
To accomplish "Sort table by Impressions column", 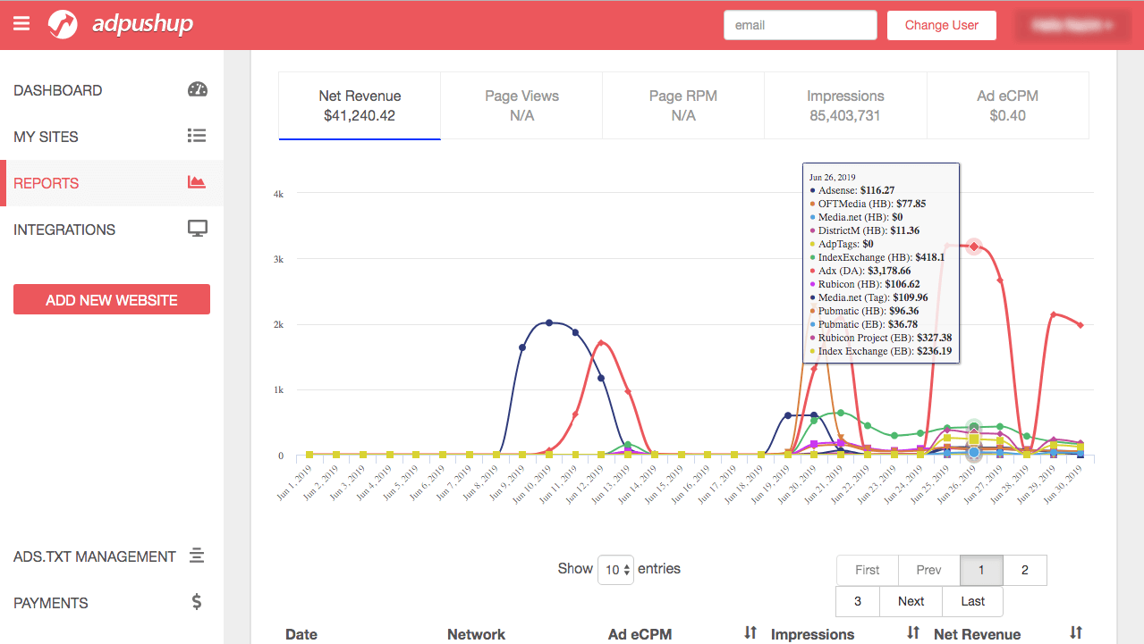I will point(913,633).
